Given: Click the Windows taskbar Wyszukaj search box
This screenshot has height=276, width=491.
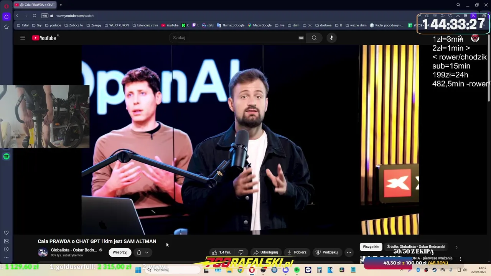Looking at the screenshot, I should pos(173,270).
